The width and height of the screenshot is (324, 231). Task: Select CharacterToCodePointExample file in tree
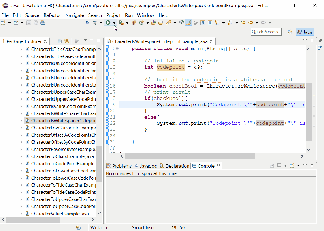[60, 163]
